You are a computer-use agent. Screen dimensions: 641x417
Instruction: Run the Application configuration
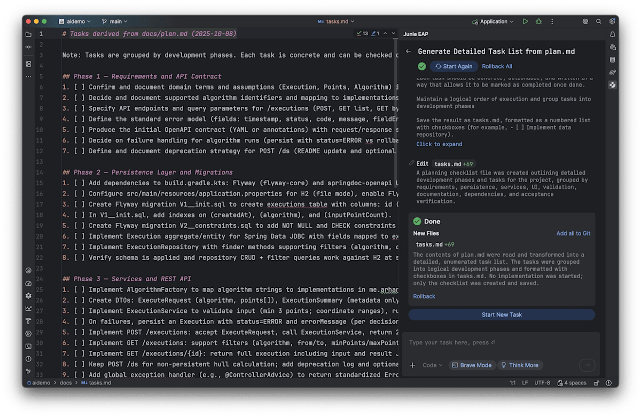(x=526, y=21)
